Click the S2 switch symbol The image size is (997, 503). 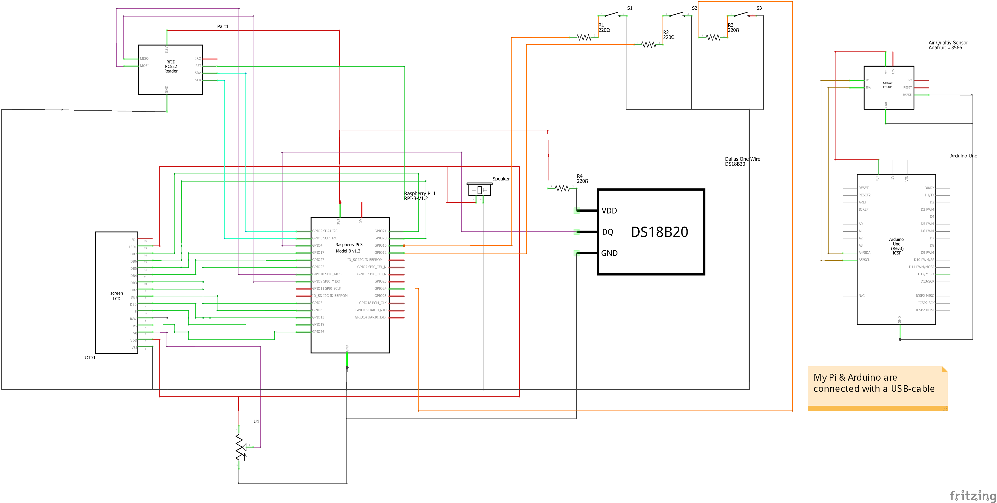[x=677, y=15]
